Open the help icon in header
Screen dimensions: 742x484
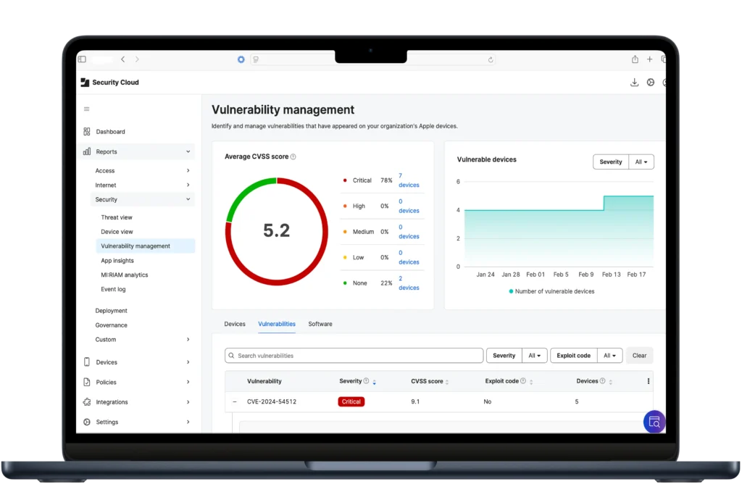coord(651,83)
